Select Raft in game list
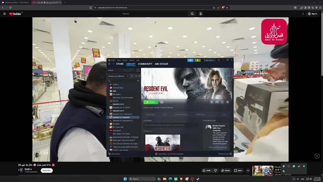The height and width of the screenshot is (182, 323). tap(114, 91)
